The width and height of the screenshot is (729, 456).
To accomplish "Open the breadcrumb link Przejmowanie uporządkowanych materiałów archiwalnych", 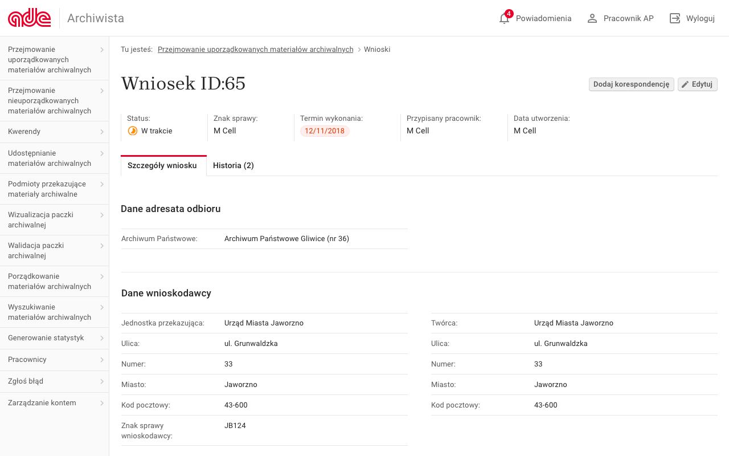I will [x=255, y=49].
